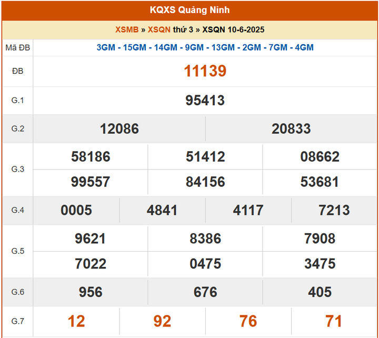This screenshot has height=338, width=379.
Task: Select the G.7 row label
Action: (18, 321)
